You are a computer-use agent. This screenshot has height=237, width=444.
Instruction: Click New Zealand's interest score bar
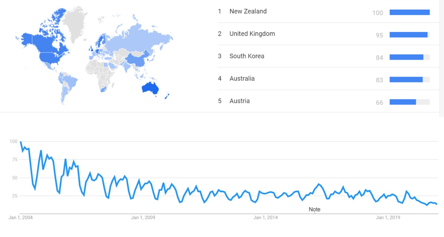409,12
